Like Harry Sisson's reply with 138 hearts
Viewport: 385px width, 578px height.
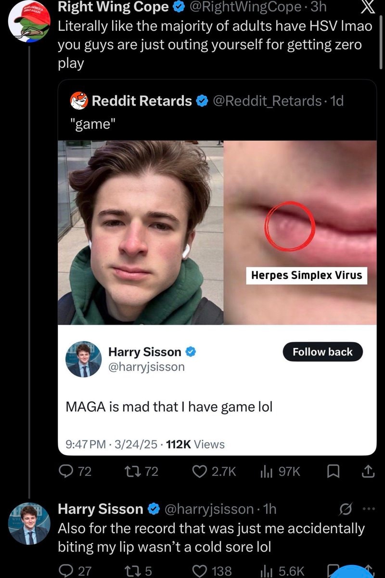200,571
